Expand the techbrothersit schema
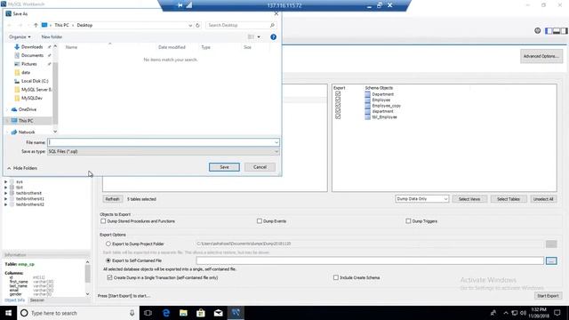The height and width of the screenshot is (320, 569). pos(6,193)
